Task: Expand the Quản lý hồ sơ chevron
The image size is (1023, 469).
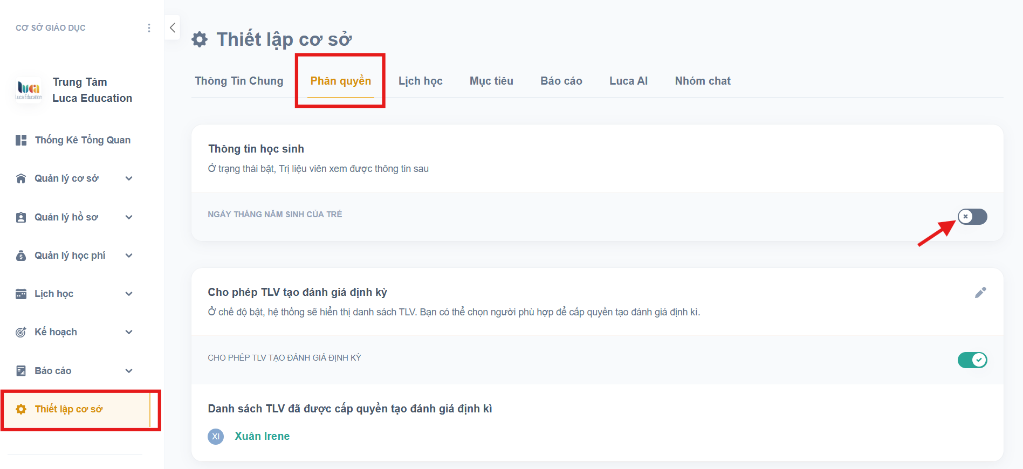Action: point(129,217)
